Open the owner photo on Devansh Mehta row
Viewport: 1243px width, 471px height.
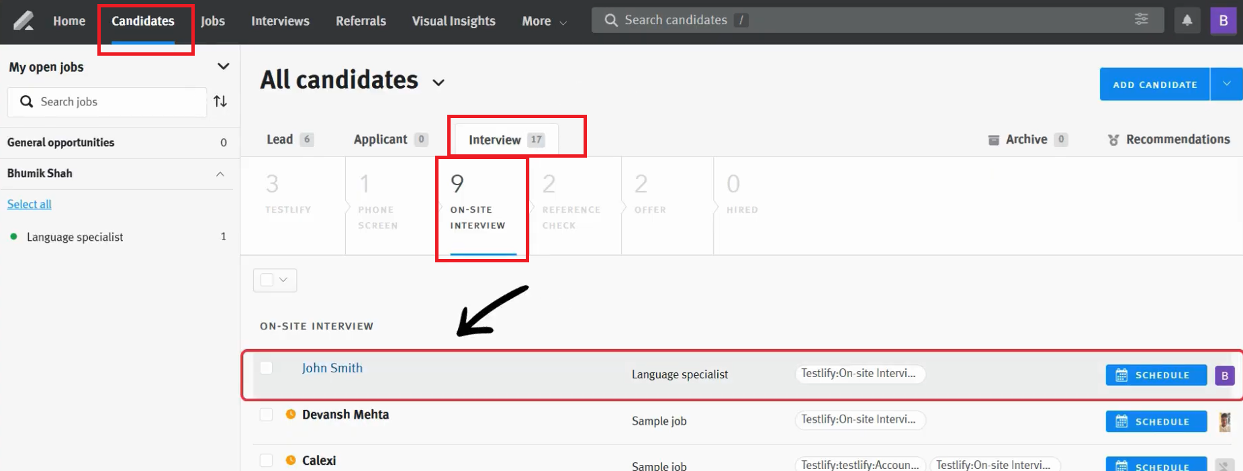pos(1225,421)
